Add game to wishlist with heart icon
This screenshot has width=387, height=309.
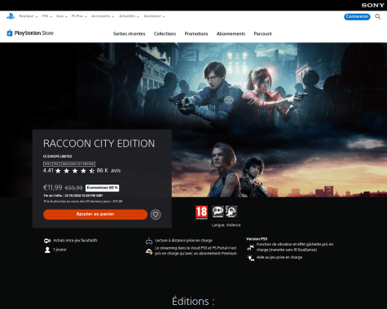click(x=156, y=215)
